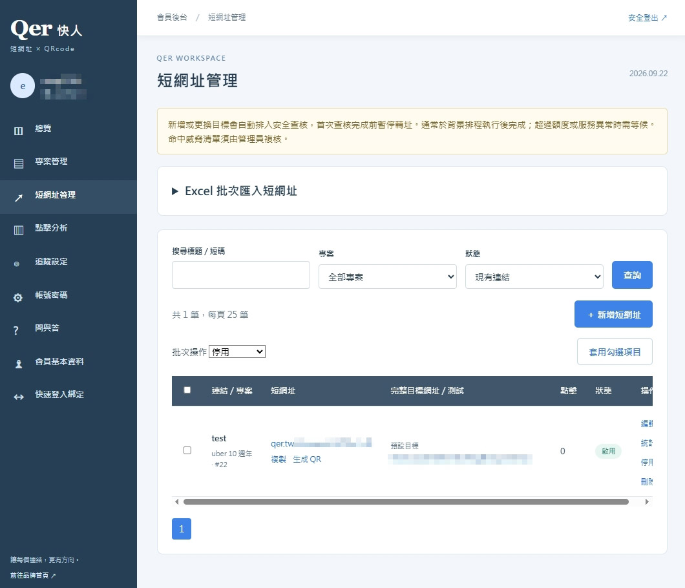
Task: Click the 完整目標網址 / 測試 column header
Action: click(427, 390)
